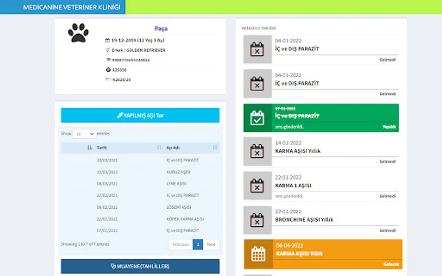This screenshot has width=442, height=276.
Task: Click the card icon beside K2626/26
Action: coord(108,79)
